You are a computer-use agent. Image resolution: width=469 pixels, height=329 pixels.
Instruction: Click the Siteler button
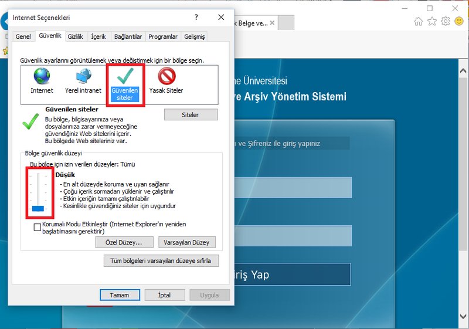[x=191, y=115]
